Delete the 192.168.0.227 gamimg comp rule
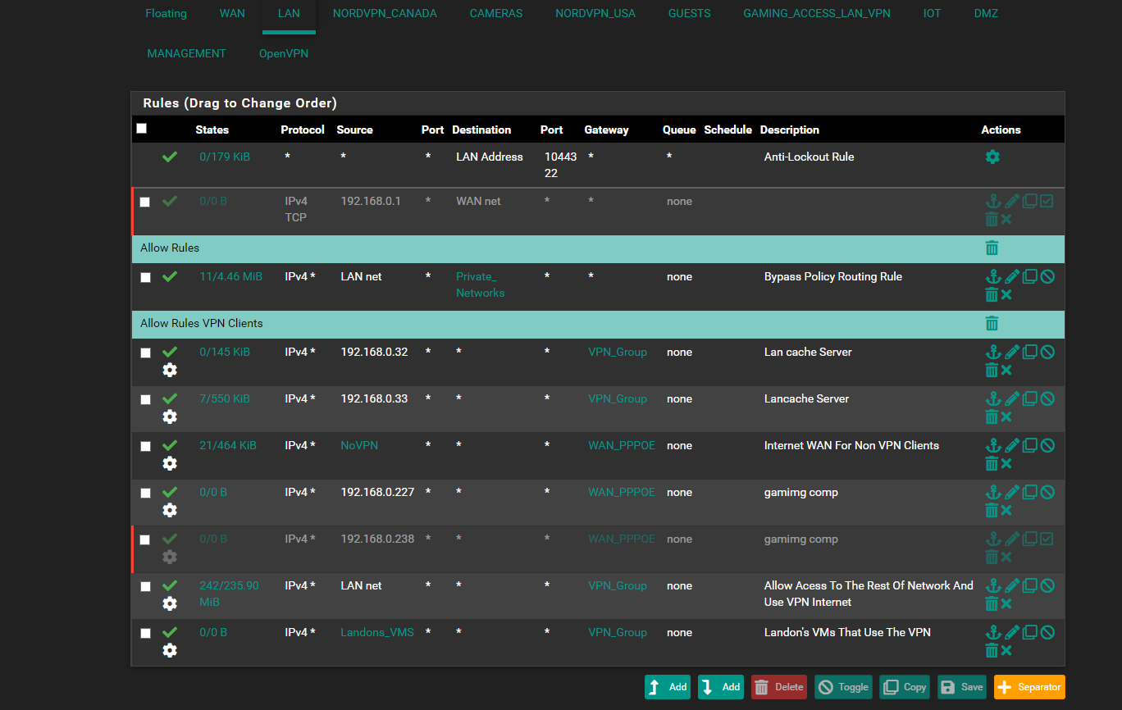The width and height of the screenshot is (1122, 710). (x=992, y=510)
